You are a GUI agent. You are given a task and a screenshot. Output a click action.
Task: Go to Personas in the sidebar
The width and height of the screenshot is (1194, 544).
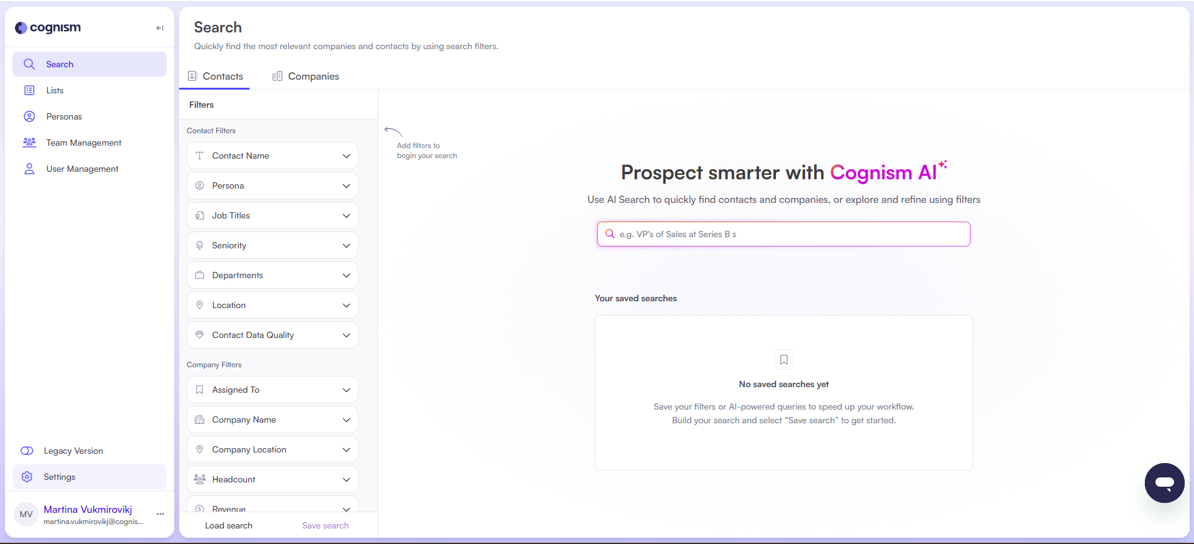[x=63, y=116]
